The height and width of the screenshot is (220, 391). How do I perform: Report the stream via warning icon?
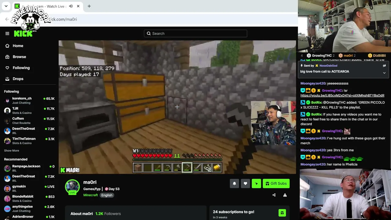tap(285, 195)
